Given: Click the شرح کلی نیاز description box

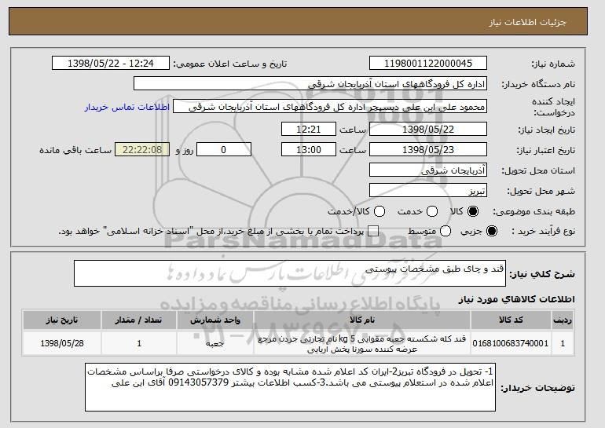Looking at the screenshot, I should coord(290,273).
